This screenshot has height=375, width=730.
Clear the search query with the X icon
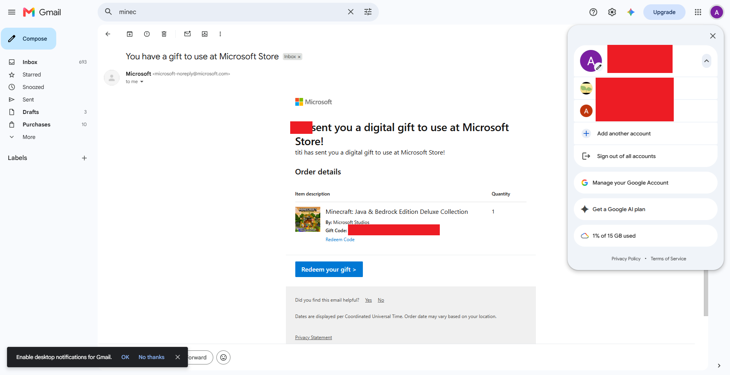point(351,12)
